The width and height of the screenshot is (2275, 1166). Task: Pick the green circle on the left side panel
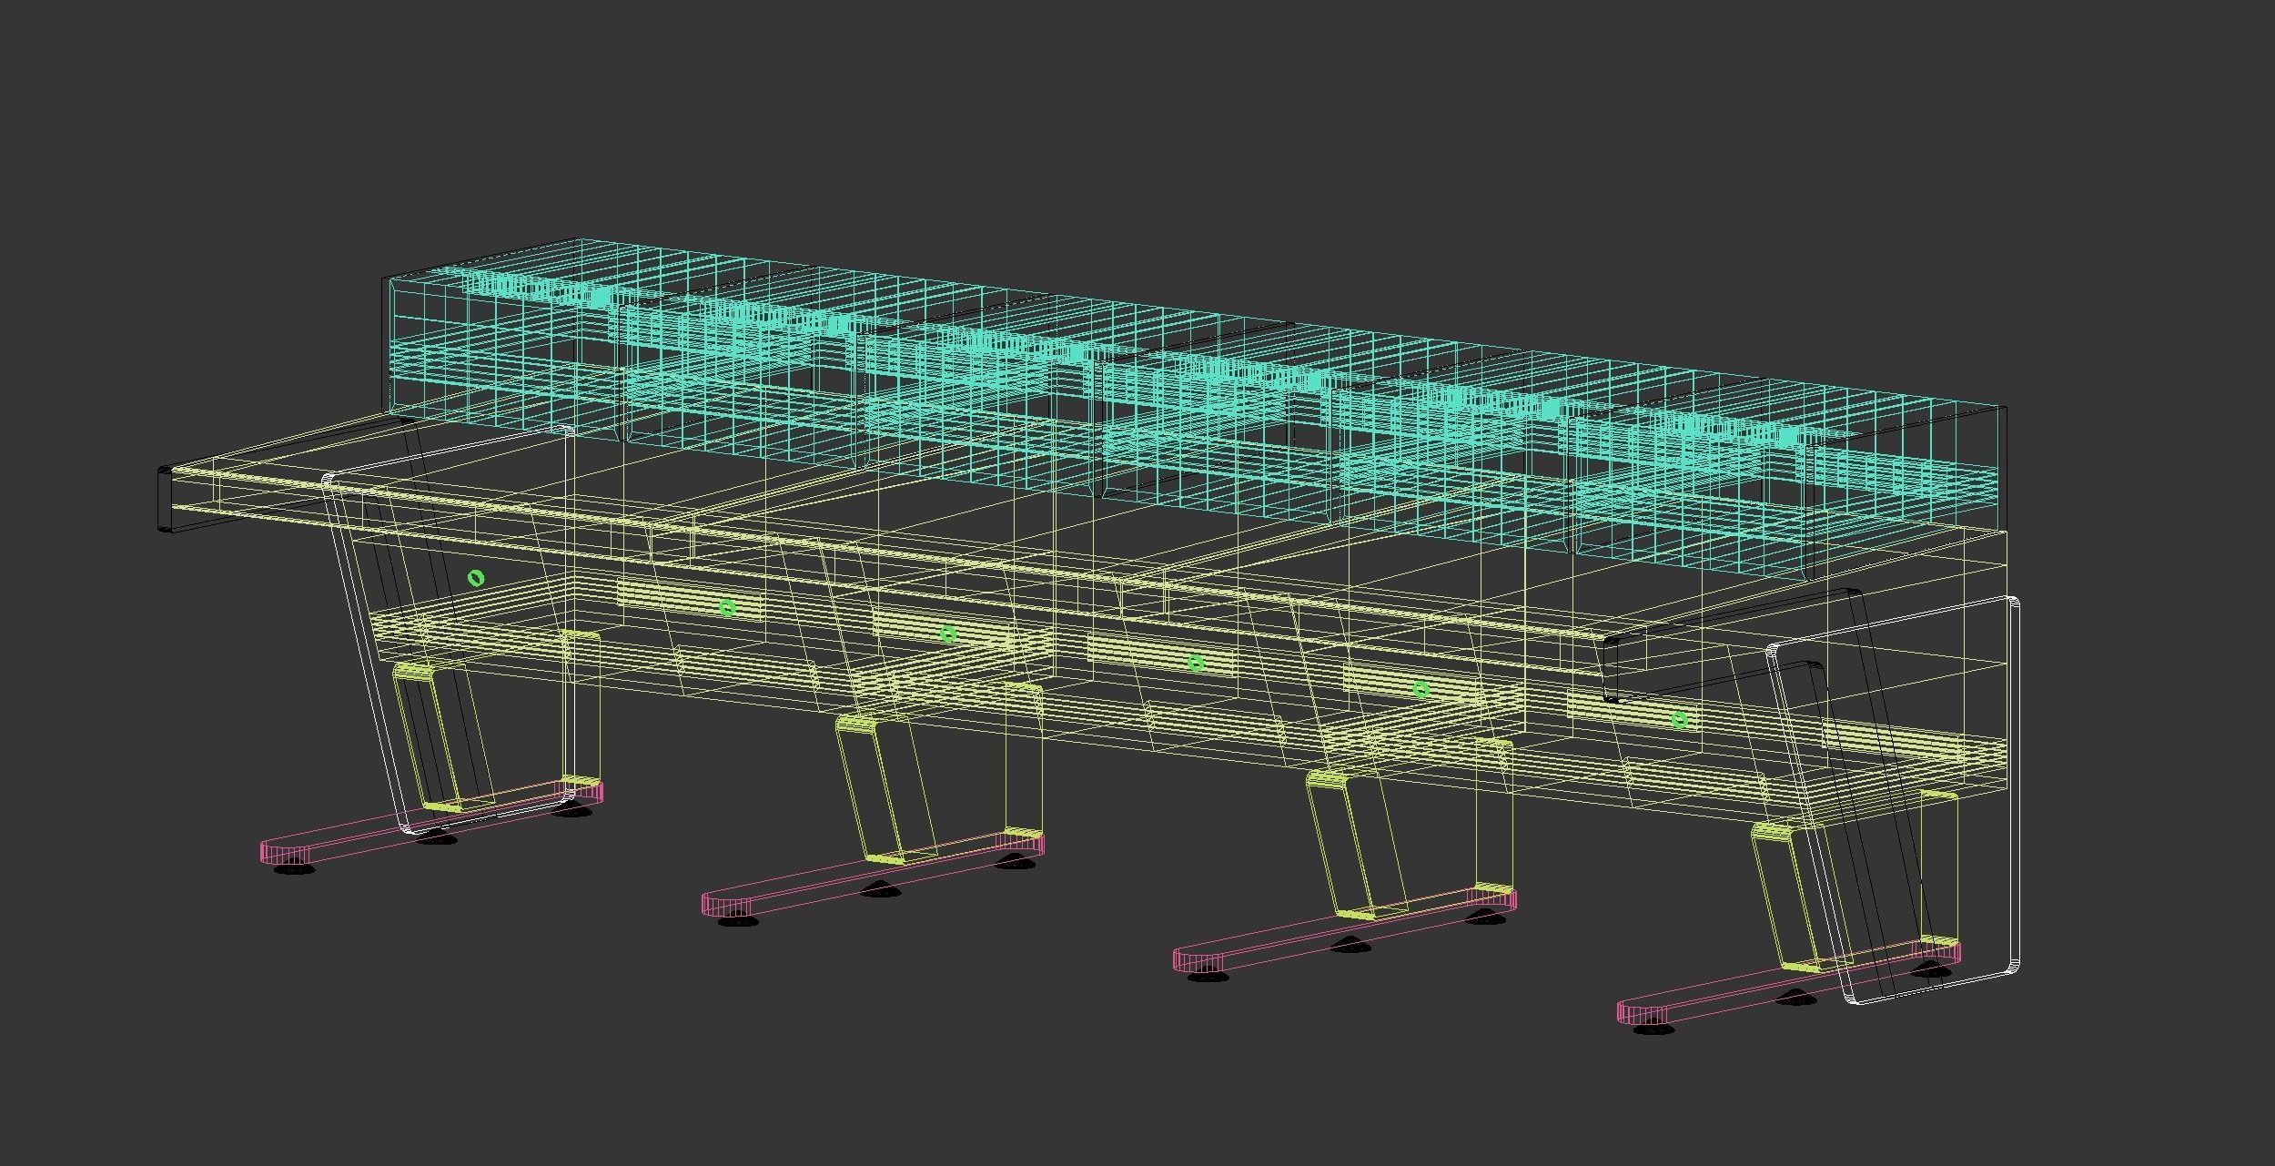click(475, 578)
